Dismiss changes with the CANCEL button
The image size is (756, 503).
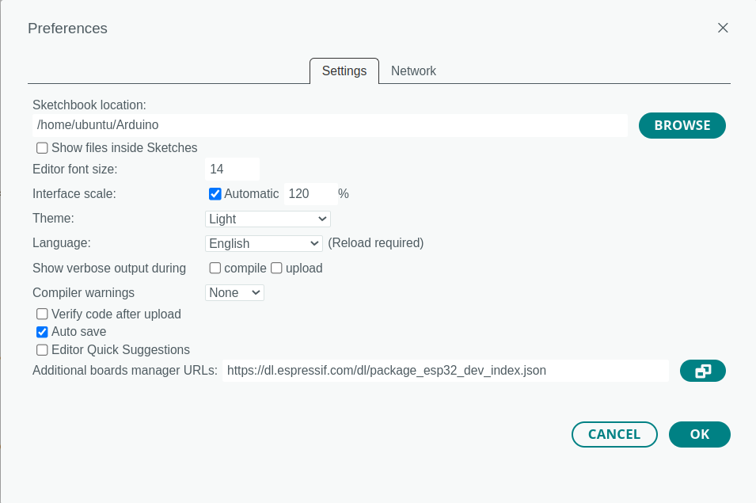[615, 435]
